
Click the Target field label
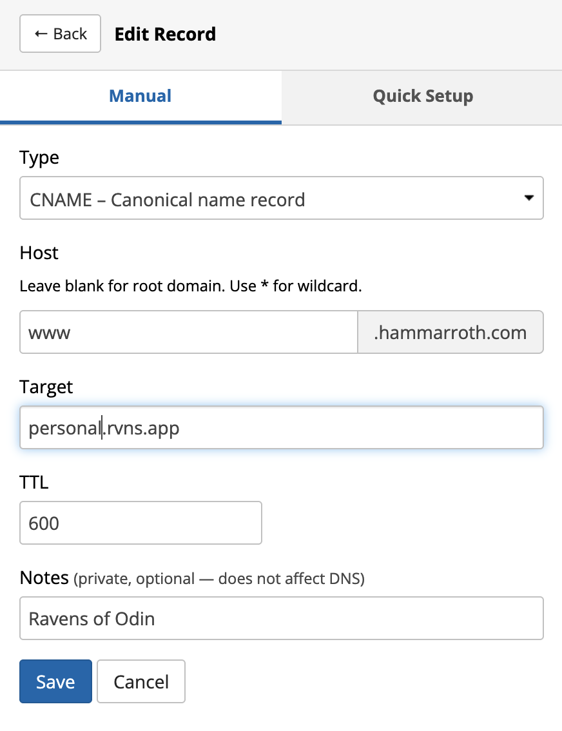click(46, 387)
